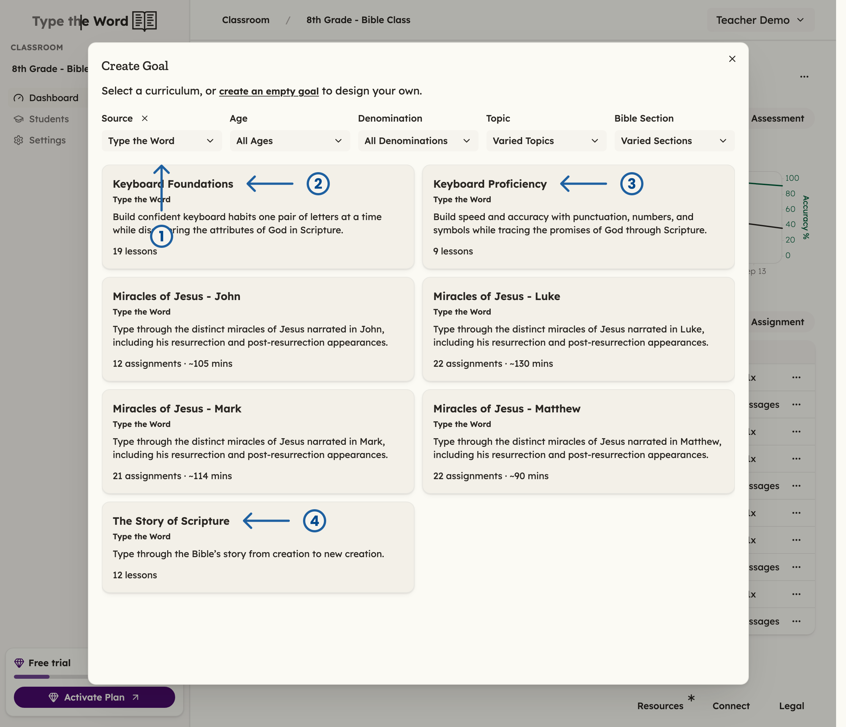Screen dimensions: 846x727
Task: Click the diamond icon next to Free trial
Action: click(x=19, y=663)
